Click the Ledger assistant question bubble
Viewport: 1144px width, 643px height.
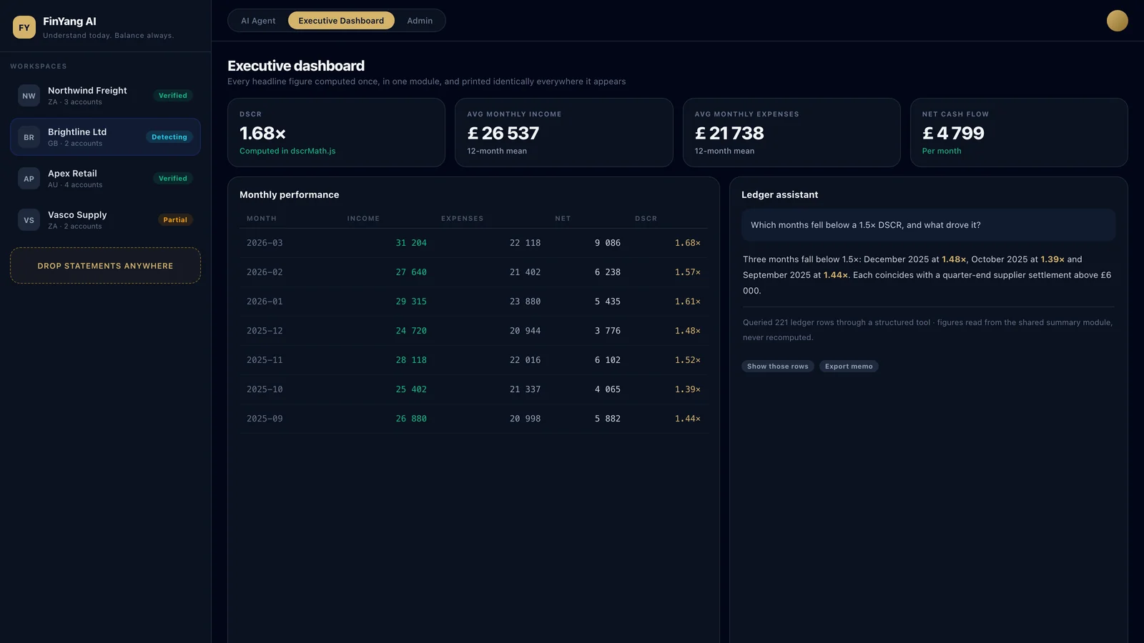point(928,225)
